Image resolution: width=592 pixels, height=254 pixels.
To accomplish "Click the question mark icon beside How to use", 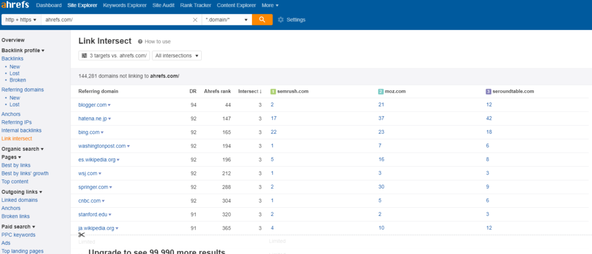I will (140, 42).
